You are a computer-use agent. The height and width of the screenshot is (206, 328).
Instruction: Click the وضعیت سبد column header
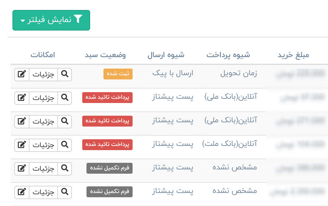[105, 55]
